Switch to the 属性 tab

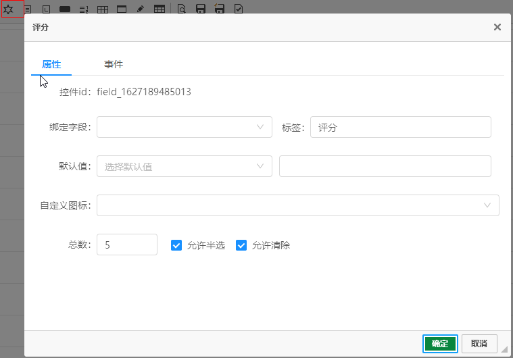pyautogui.click(x=51, y=64)
